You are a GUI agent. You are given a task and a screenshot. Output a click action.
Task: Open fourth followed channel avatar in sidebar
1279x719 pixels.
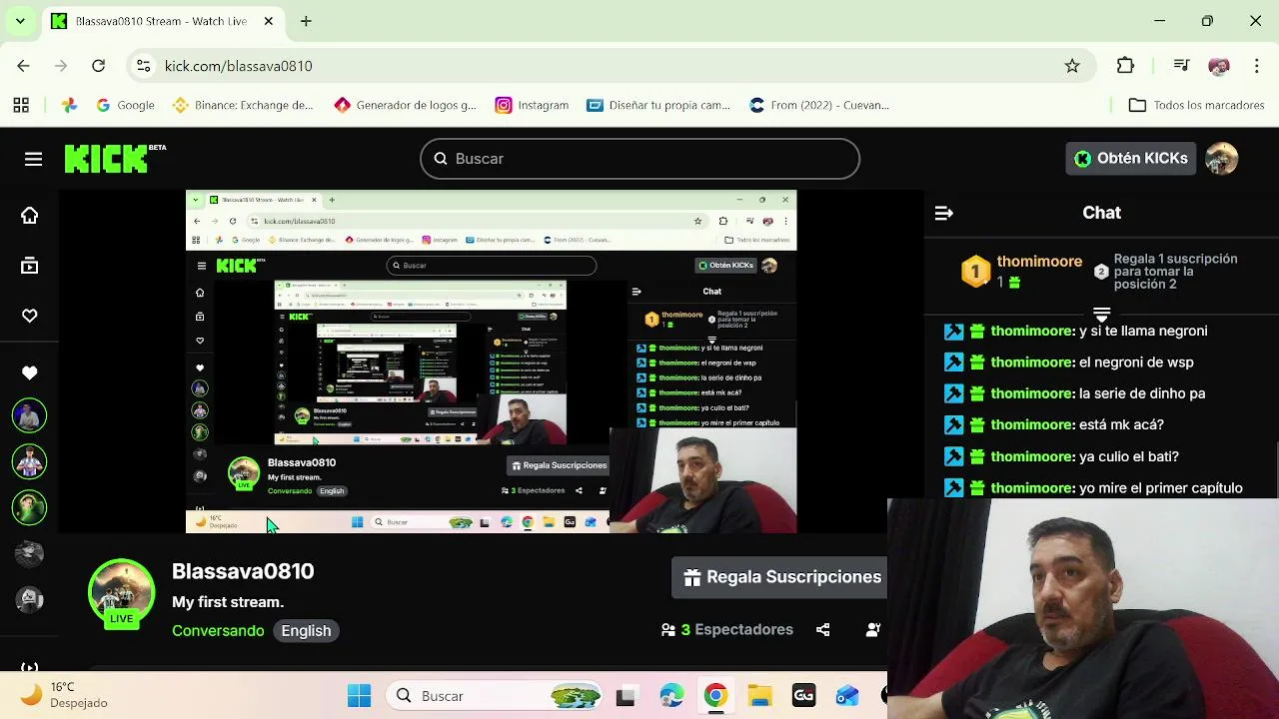coord(29,553)
